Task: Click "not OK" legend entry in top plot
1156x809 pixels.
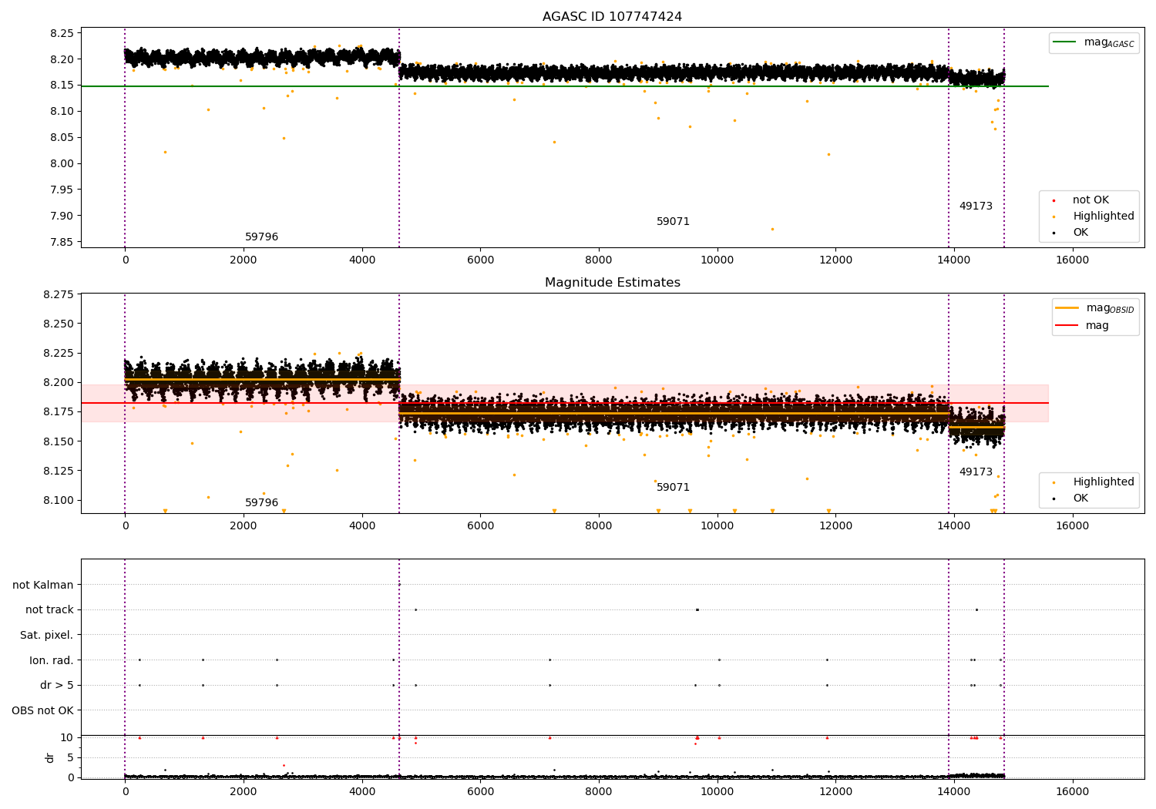Action: click(x=1090, y=200)
